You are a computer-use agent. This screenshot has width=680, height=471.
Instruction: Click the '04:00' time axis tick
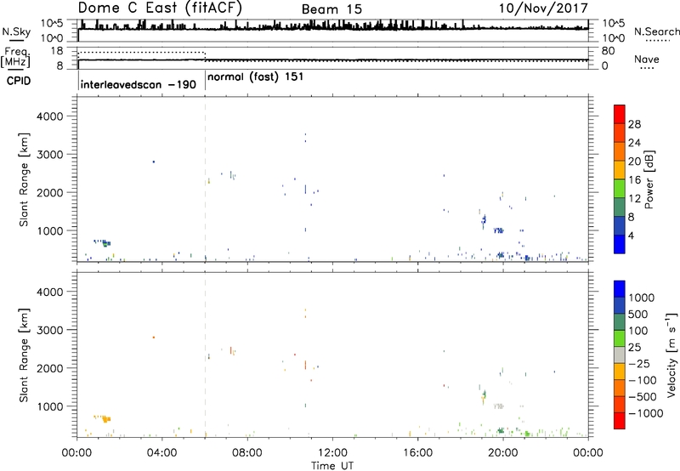click(162, 453)
